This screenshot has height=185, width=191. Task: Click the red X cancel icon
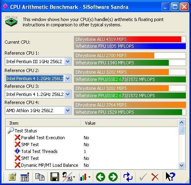pos(155,177)
